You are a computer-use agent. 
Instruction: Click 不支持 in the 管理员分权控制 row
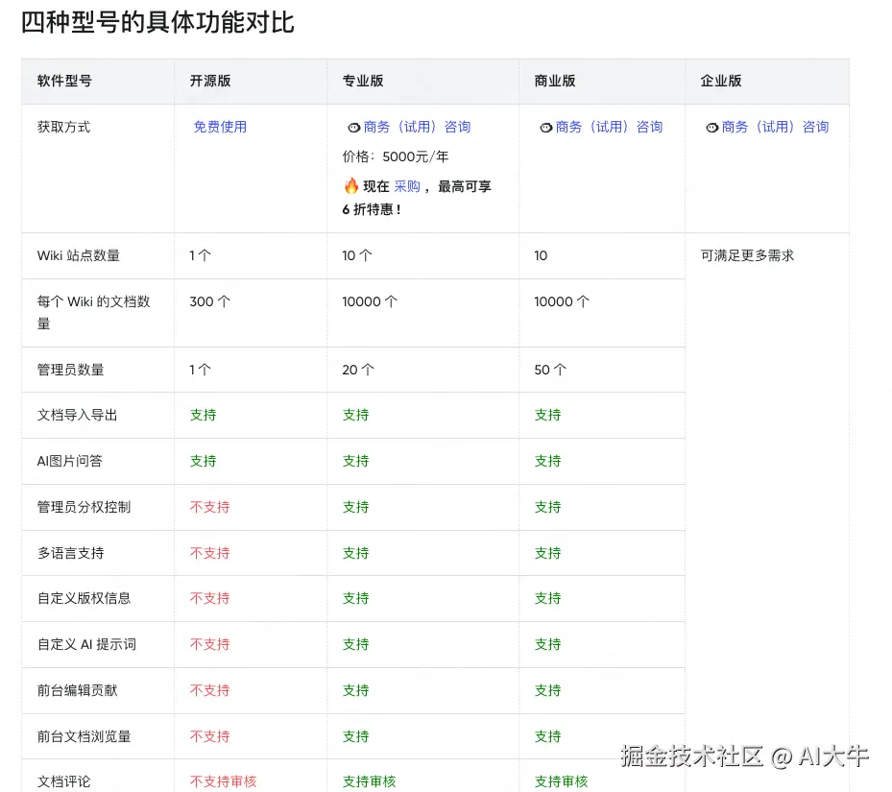click(x=210, y=507)
